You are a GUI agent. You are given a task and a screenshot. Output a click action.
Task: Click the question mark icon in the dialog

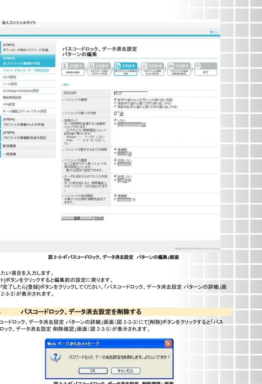pos(55,357)
